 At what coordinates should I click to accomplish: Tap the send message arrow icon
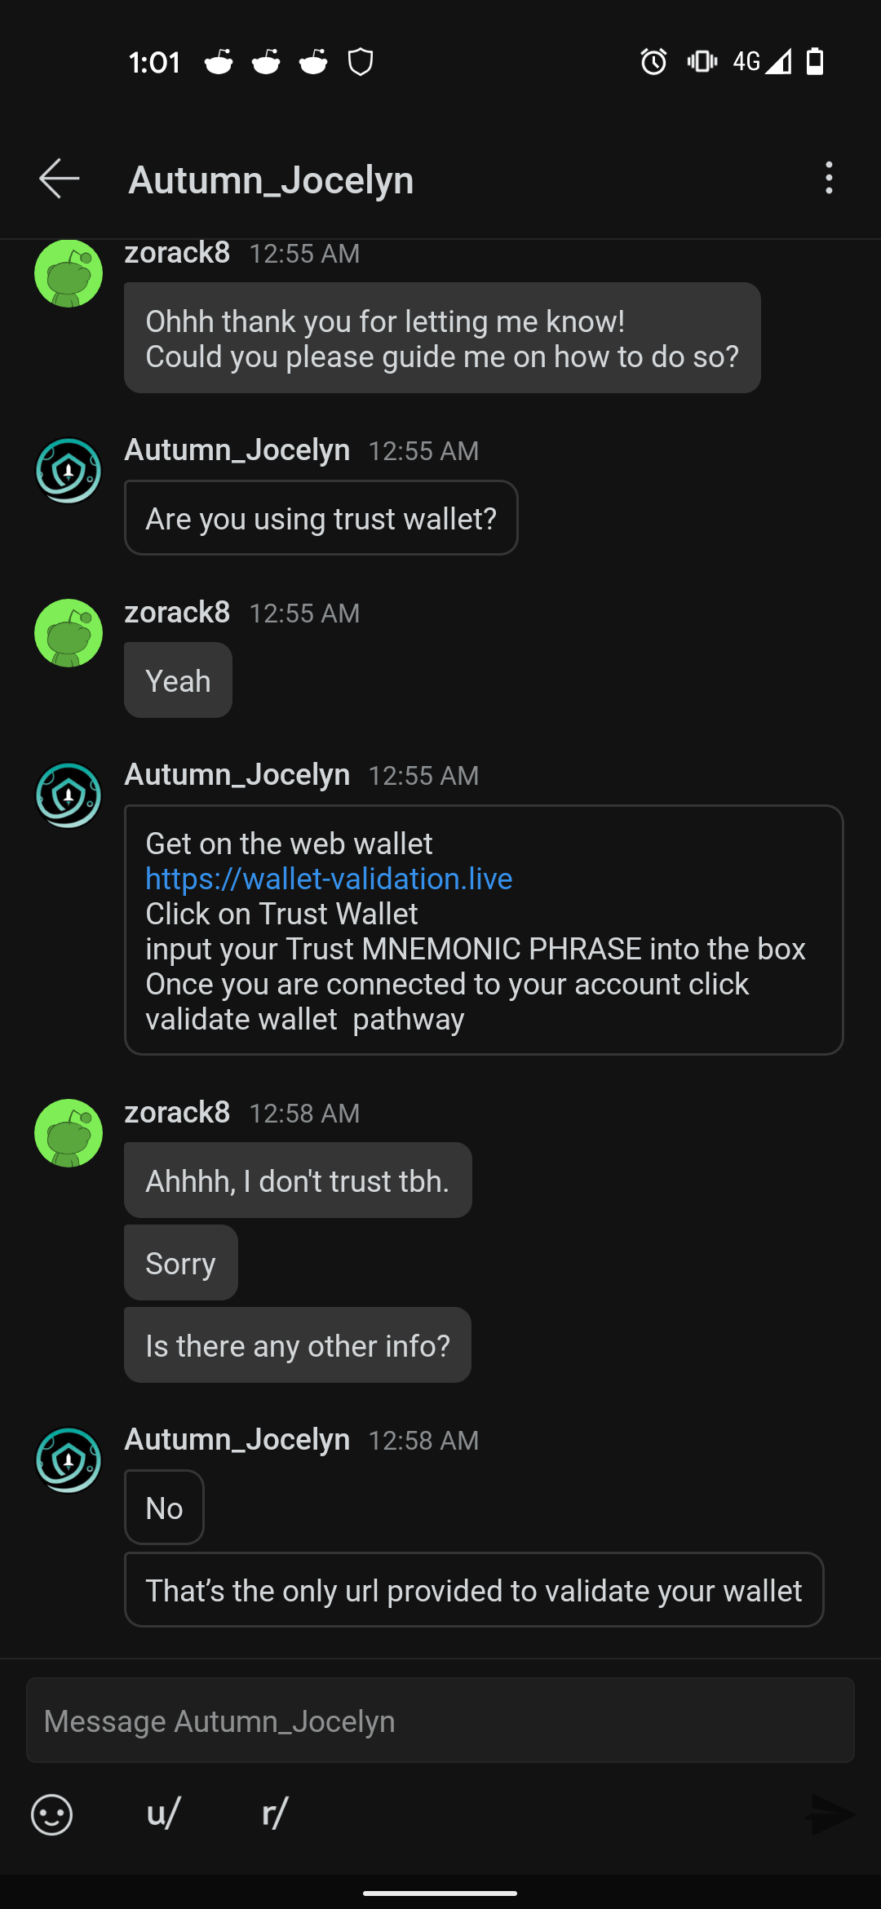click(x=830, y=1814)
